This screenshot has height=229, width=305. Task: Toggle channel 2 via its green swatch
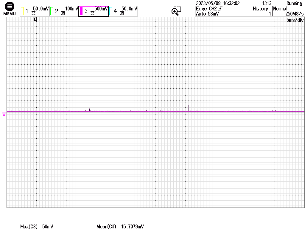52,11
